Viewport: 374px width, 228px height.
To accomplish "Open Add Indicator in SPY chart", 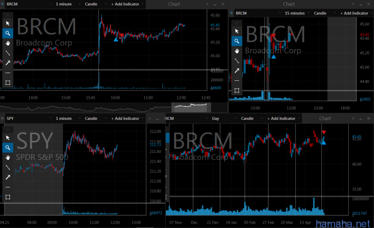I will (127, 118).
